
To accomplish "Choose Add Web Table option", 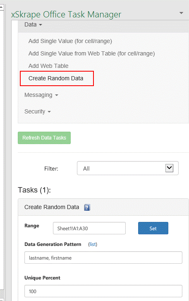I will [x=48, y=66].
